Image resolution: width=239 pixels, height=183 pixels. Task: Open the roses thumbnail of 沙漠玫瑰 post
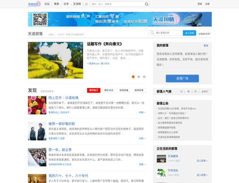pyautogui.click(x=37, y=105)
